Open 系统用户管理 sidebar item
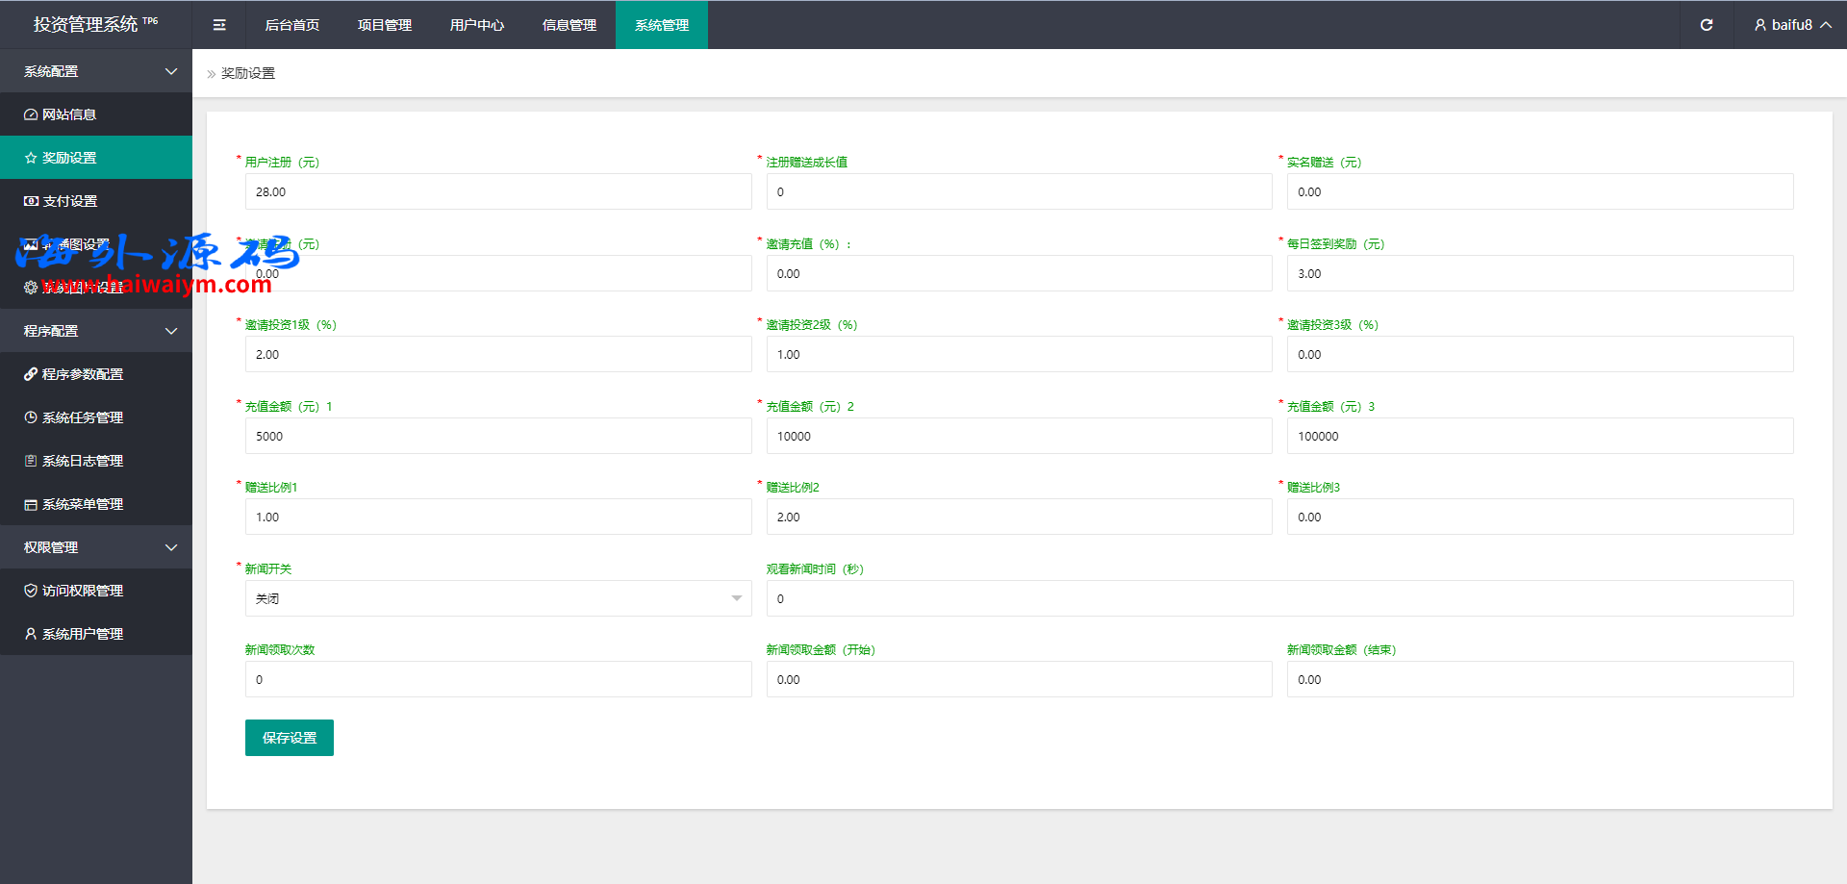 coord(82,634)
